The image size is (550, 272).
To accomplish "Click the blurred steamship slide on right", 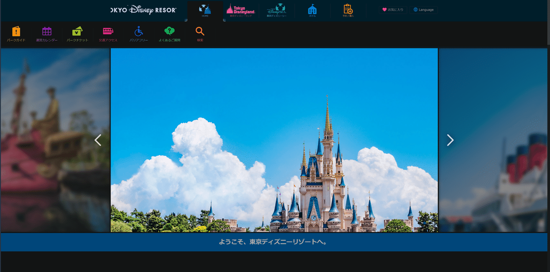I will 493,140.
